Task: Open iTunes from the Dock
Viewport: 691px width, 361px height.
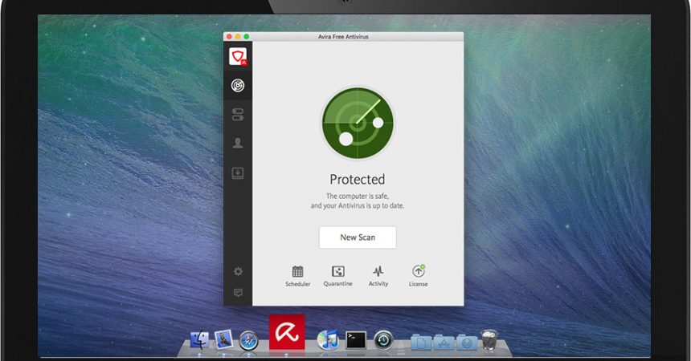Action: coord(328,339)
